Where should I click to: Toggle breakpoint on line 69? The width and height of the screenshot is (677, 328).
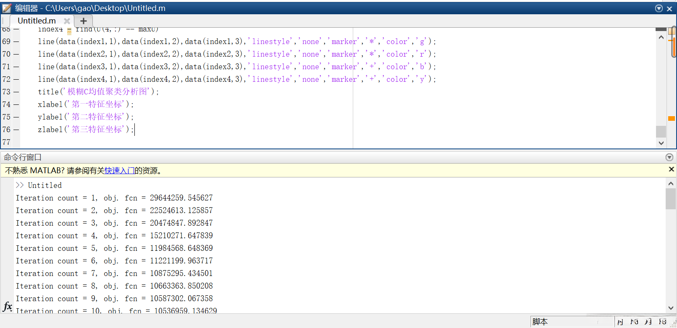coord(16,42)
